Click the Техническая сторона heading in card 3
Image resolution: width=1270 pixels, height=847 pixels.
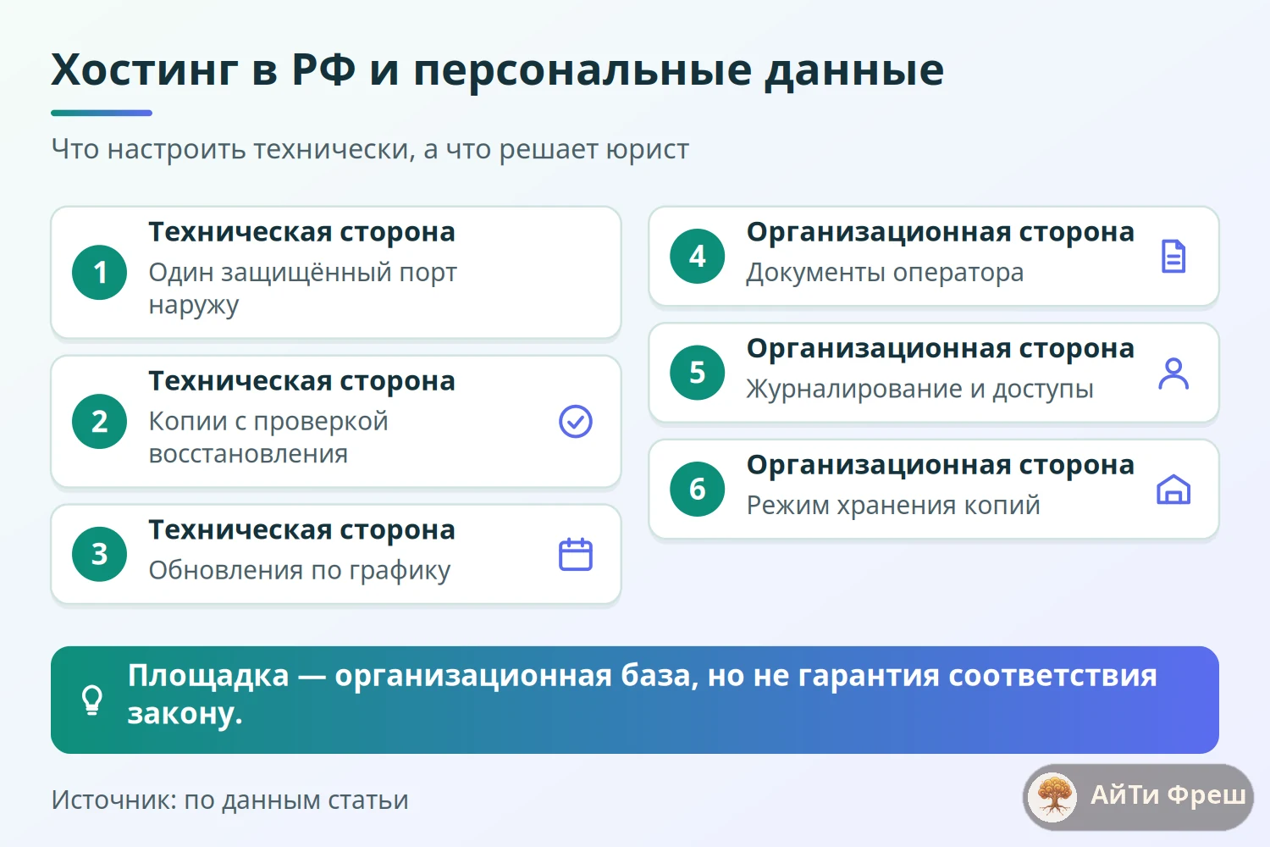pyautogui.click(x=302, y=530)
